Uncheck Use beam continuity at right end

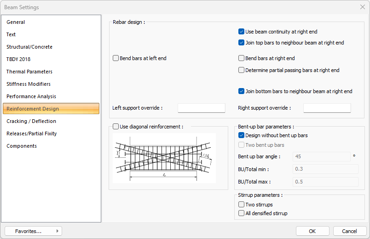click(x=241, y=32)
